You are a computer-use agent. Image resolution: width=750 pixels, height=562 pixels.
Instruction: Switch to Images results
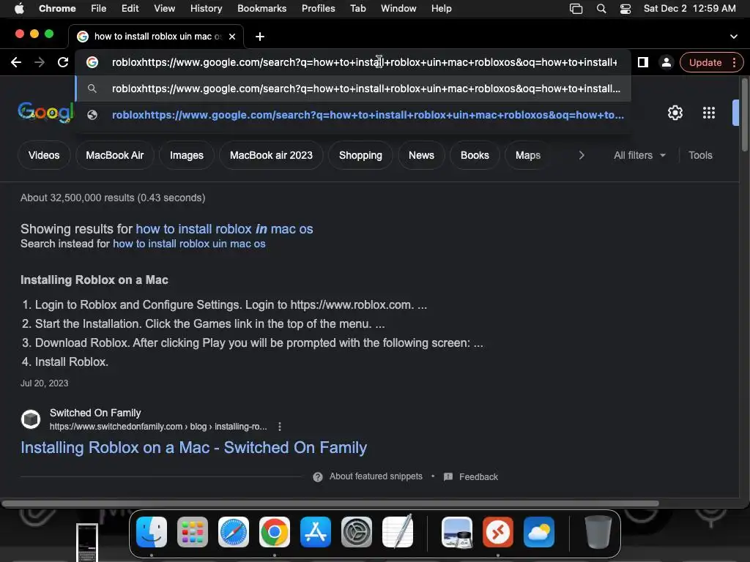pos(187,155)
